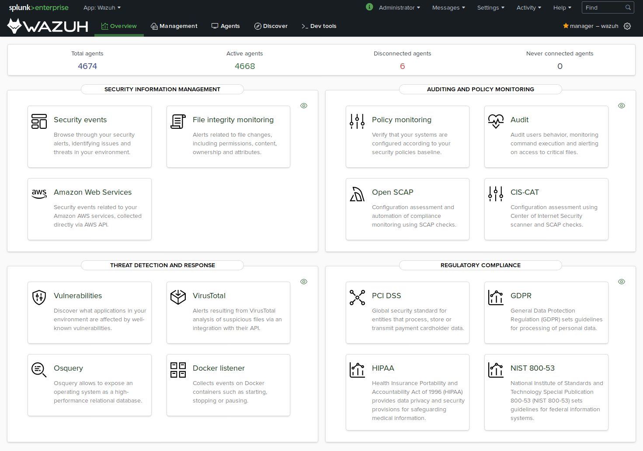Click total agents count 4674
643x451 pixels.
tap(87, 66)
